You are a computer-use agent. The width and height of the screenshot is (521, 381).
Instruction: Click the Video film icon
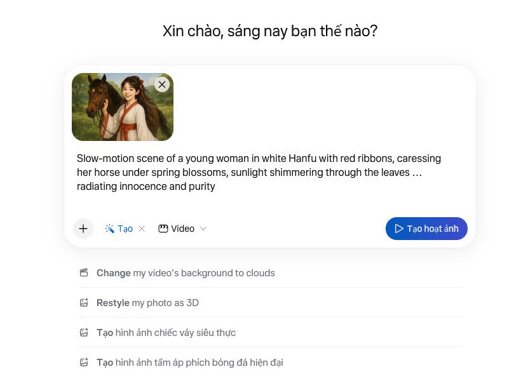(x=163, y=229)
